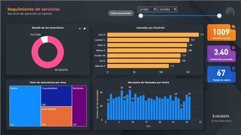Viewport: 241px width, 135px height.
Task: Click the 1009 Asistencias totales card
Action: pos(221,33)
